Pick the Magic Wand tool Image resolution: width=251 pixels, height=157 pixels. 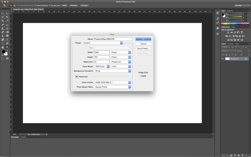[x=7, y=17]
